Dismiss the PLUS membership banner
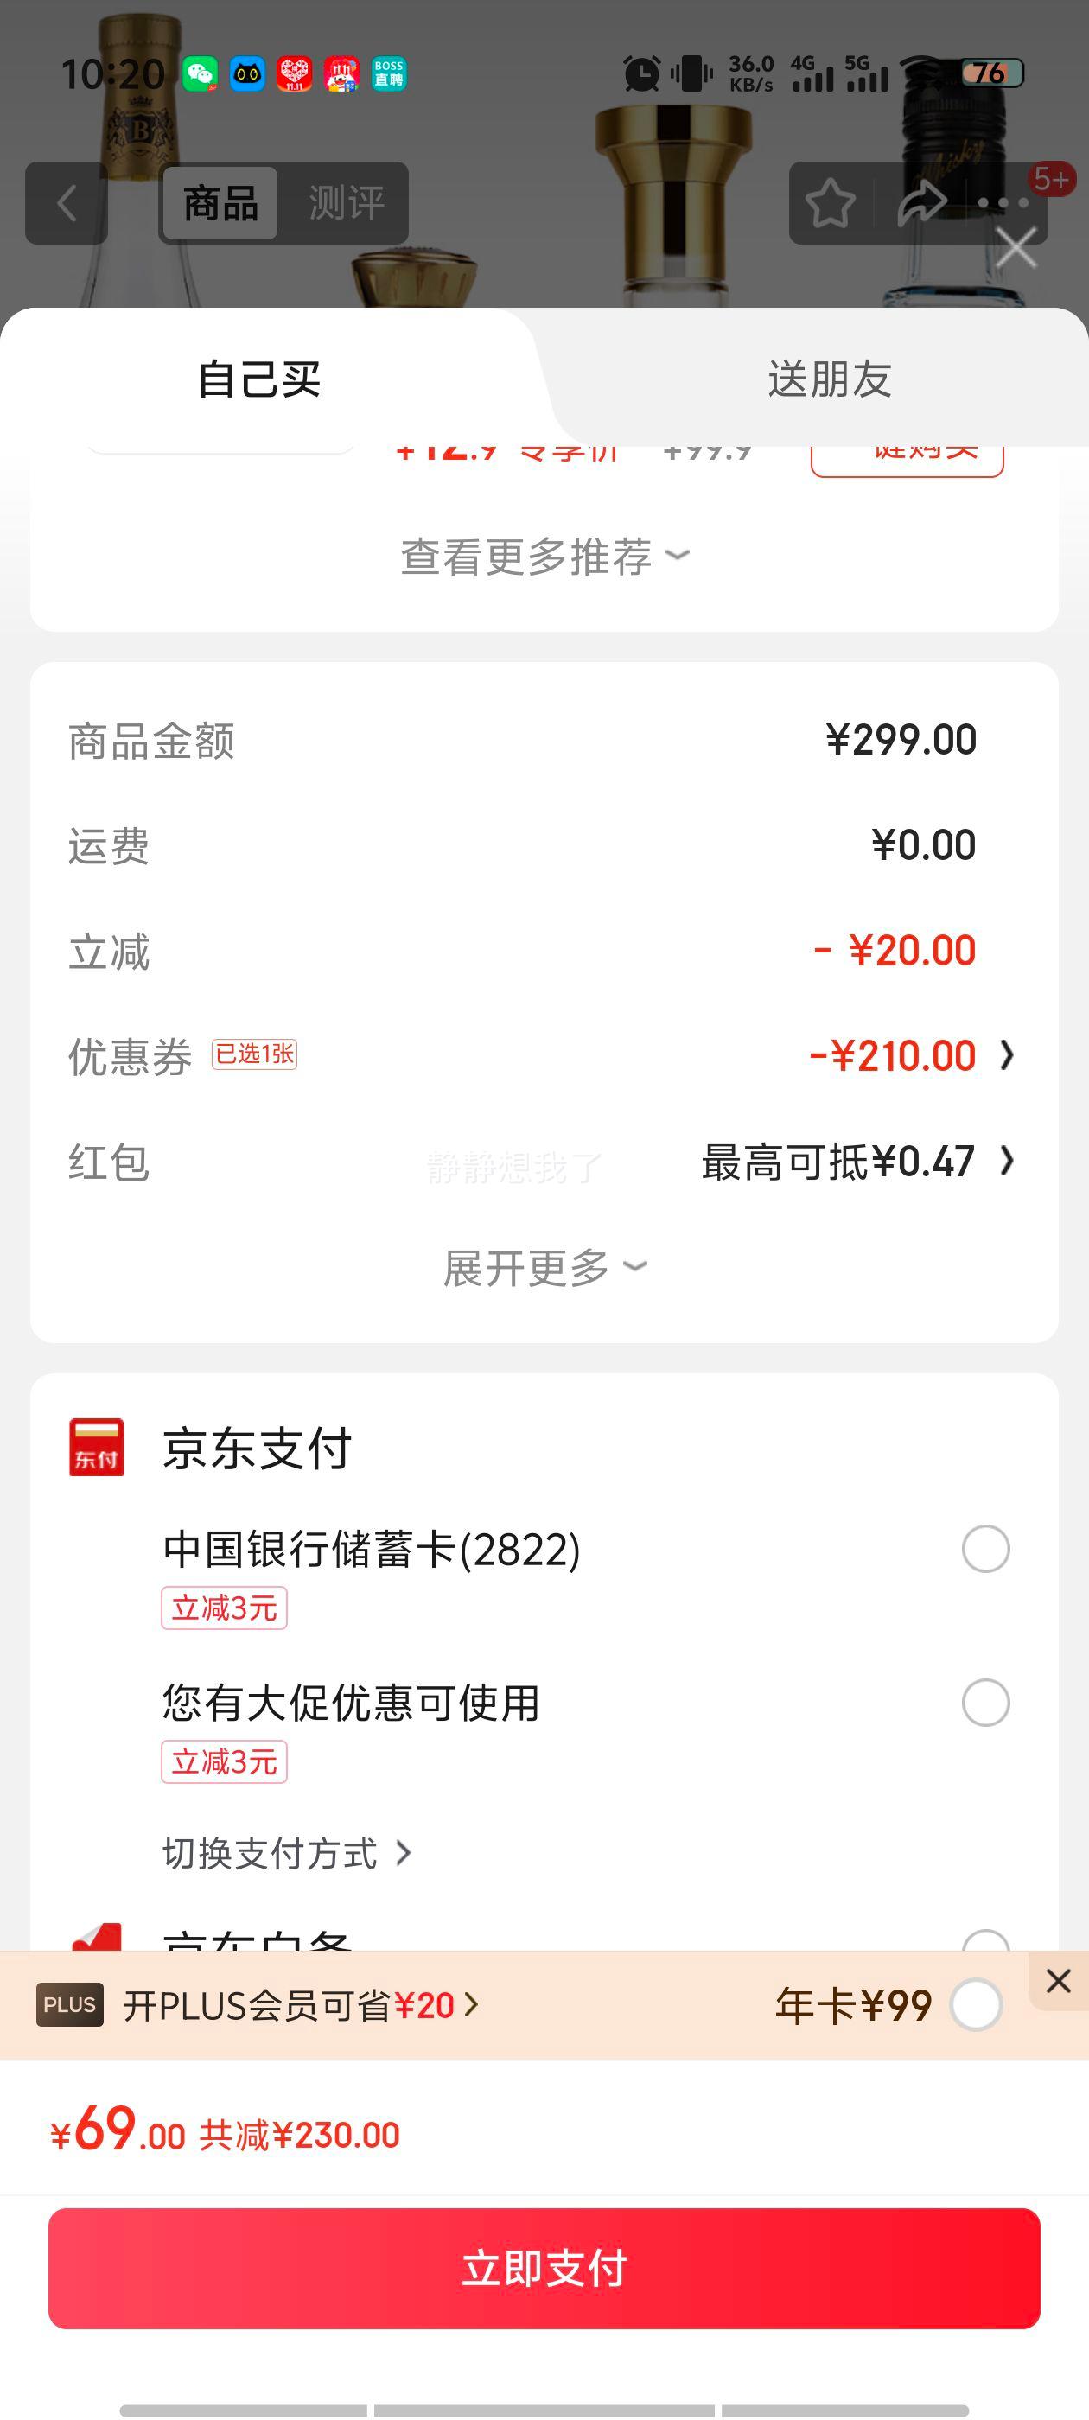The image size is (1089, 2420). click(x=1058, y=1980)
